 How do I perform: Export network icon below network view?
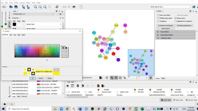click(101, 78)
